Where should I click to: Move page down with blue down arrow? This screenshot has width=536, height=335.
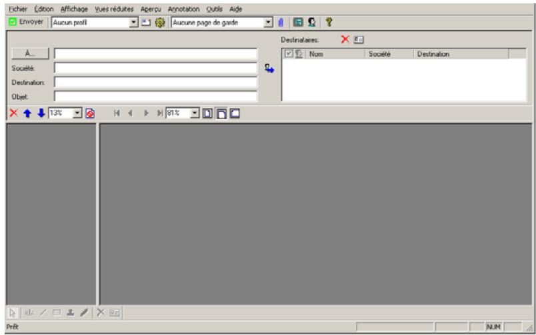[x=41, y=113]
